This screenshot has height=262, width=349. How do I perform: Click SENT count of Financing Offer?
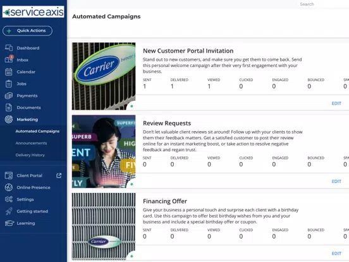(145, 237)
